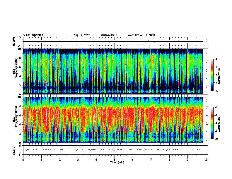
Task: Click the time axis tick label "8"
Action: (169, 160)
